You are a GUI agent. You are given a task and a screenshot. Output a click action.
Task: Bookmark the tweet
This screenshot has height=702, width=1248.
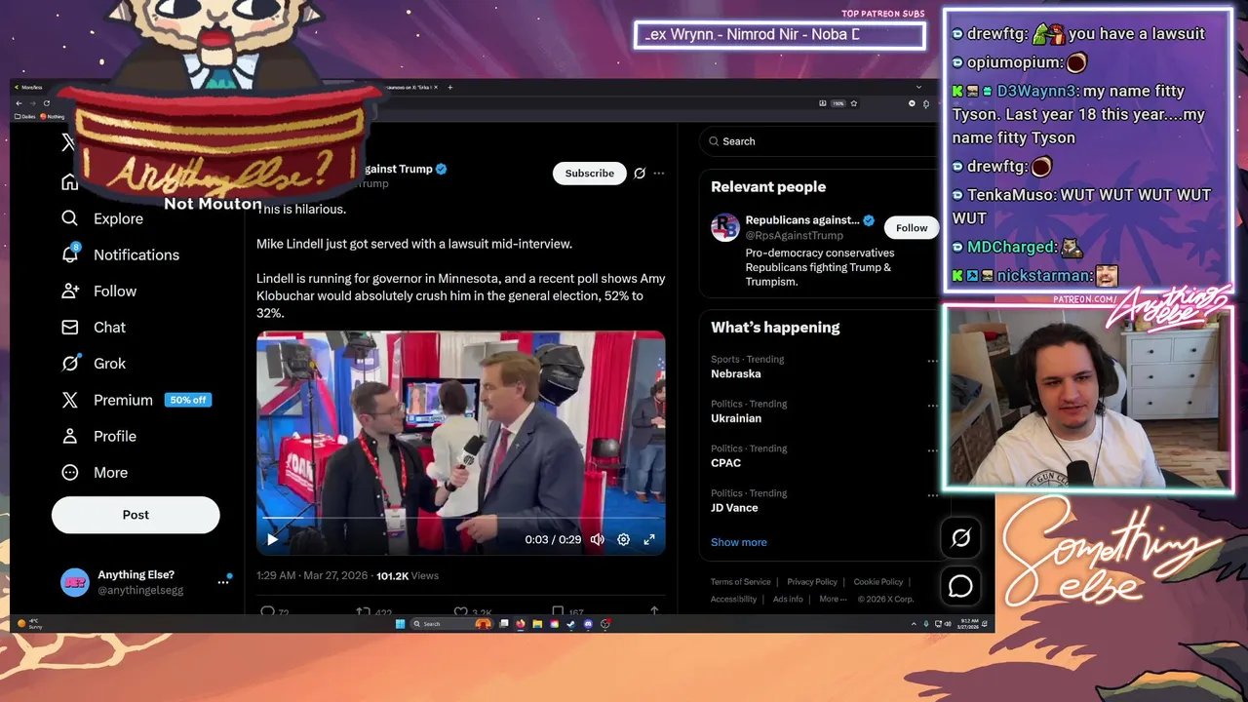(558, 612)
